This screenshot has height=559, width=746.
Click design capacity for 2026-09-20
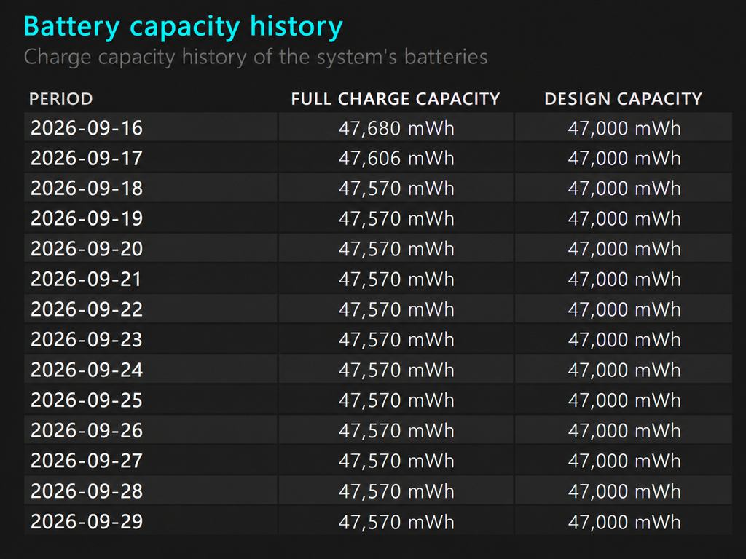coord(624,249)
